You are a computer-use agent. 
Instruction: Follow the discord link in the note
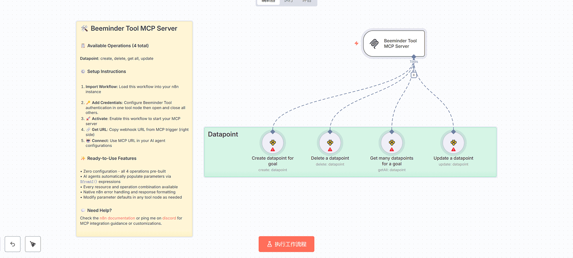point(169,218)
